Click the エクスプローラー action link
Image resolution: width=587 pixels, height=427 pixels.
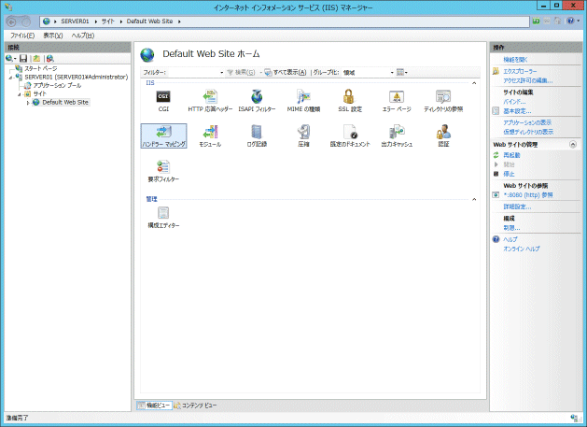(520, 71)
